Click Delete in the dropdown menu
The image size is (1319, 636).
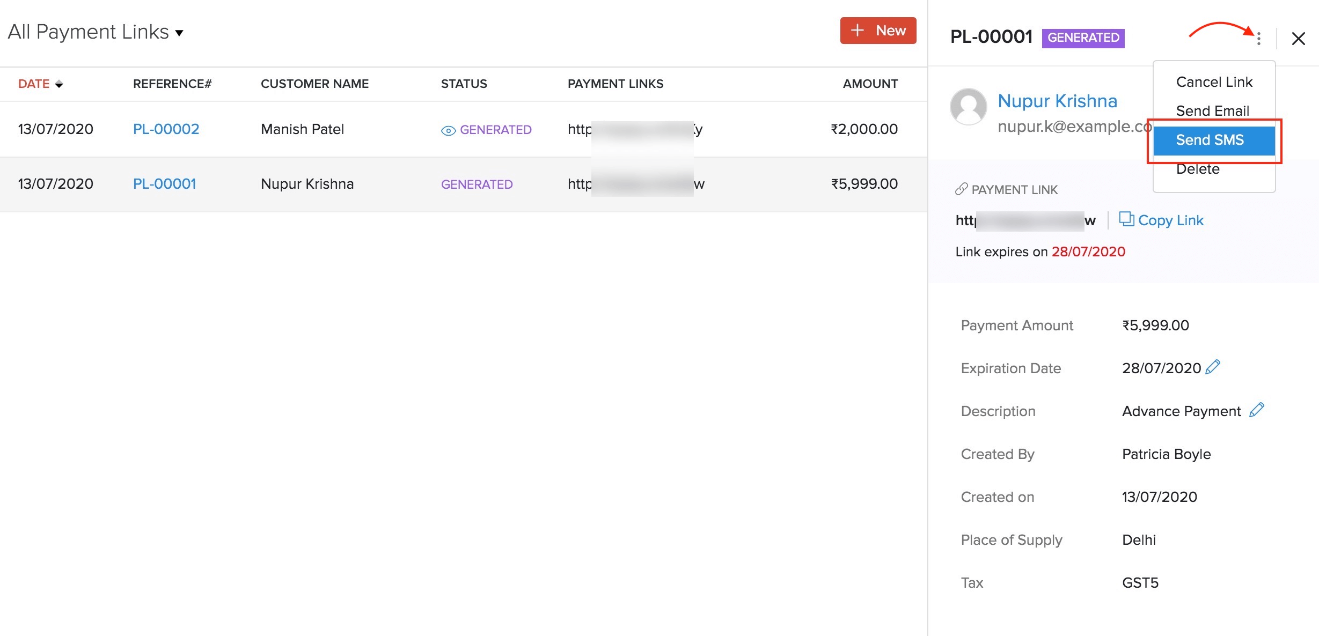1197,169
